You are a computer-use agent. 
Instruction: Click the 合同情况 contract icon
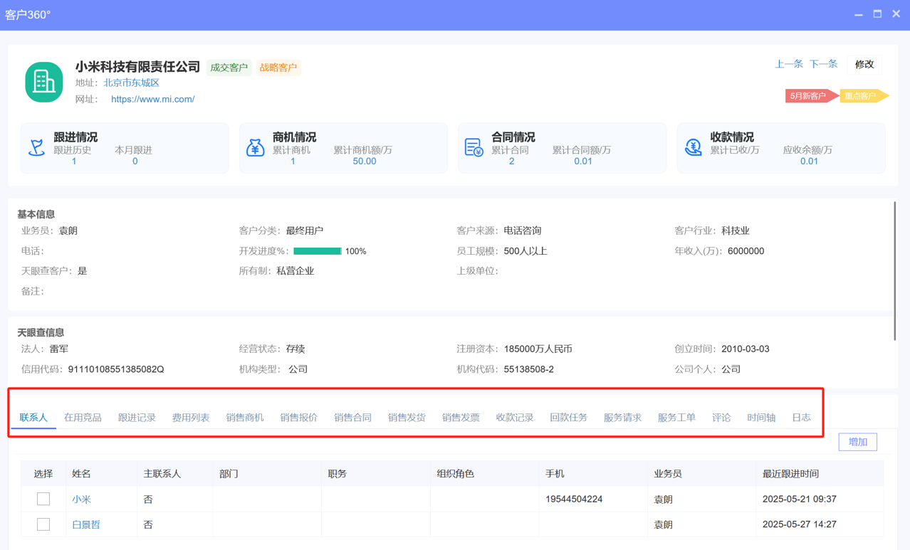pos(474,147)
